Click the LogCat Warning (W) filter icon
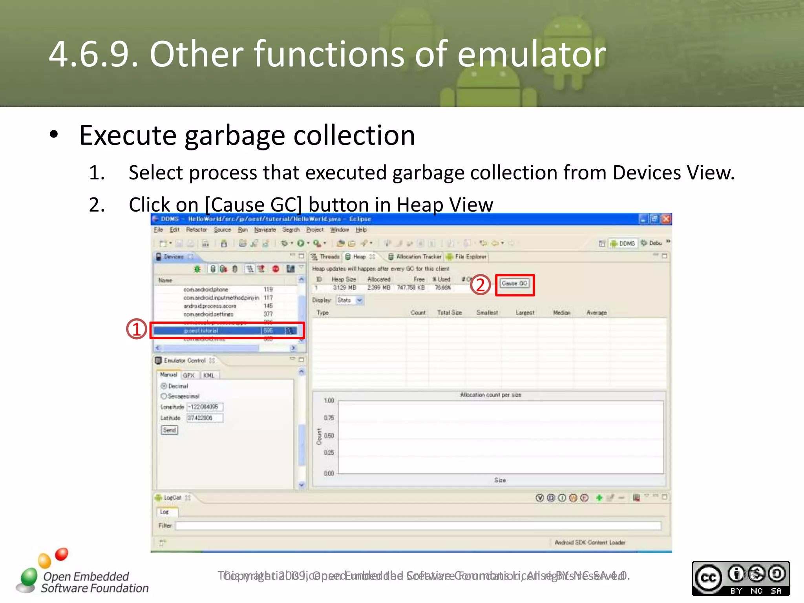 [573, 498]
